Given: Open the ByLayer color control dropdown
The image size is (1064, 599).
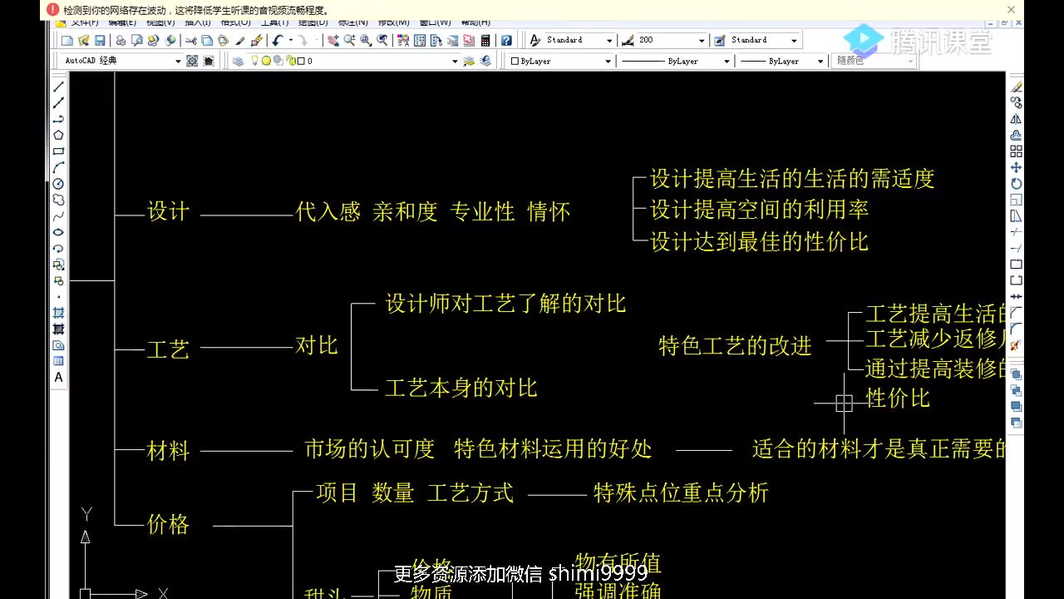Looking at the screenshot, I should click(608, 61).
